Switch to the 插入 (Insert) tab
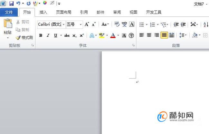 pos(43,12)
